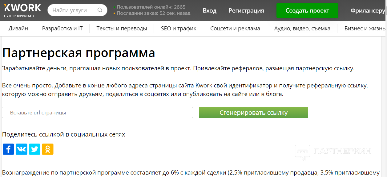Open the 'Дизайн' category menu
The height and width of the screenshot is (177, 387).
click(18, 29)
